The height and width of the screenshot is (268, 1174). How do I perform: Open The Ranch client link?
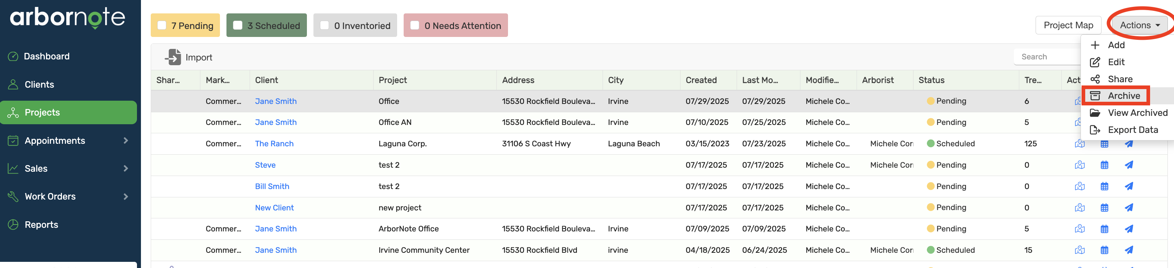pyautogui.click(x=274, y=144)
